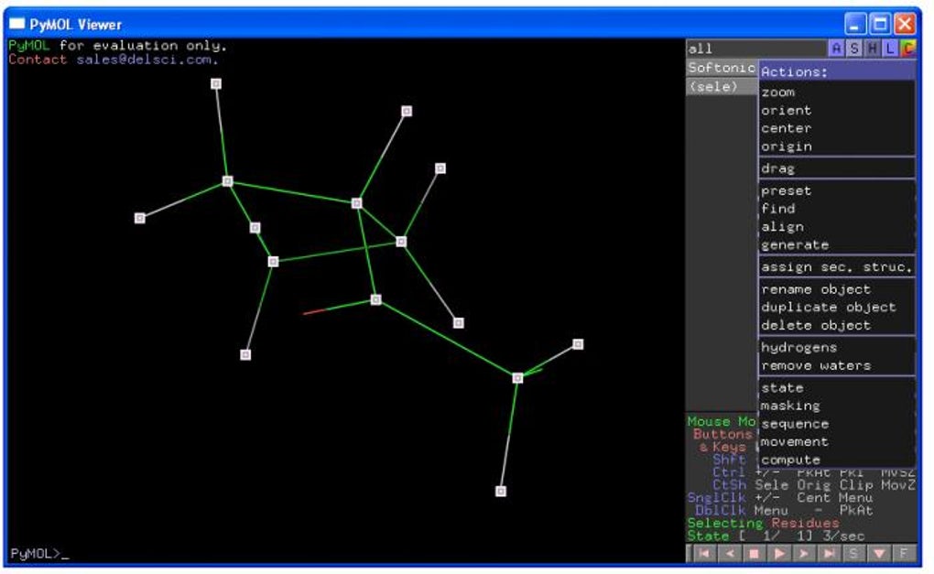Toggle visibility of the Softonic object
934x574 pixels.
point(722,68)
